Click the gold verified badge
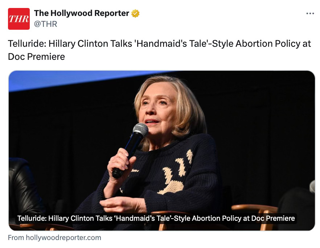 135,13
